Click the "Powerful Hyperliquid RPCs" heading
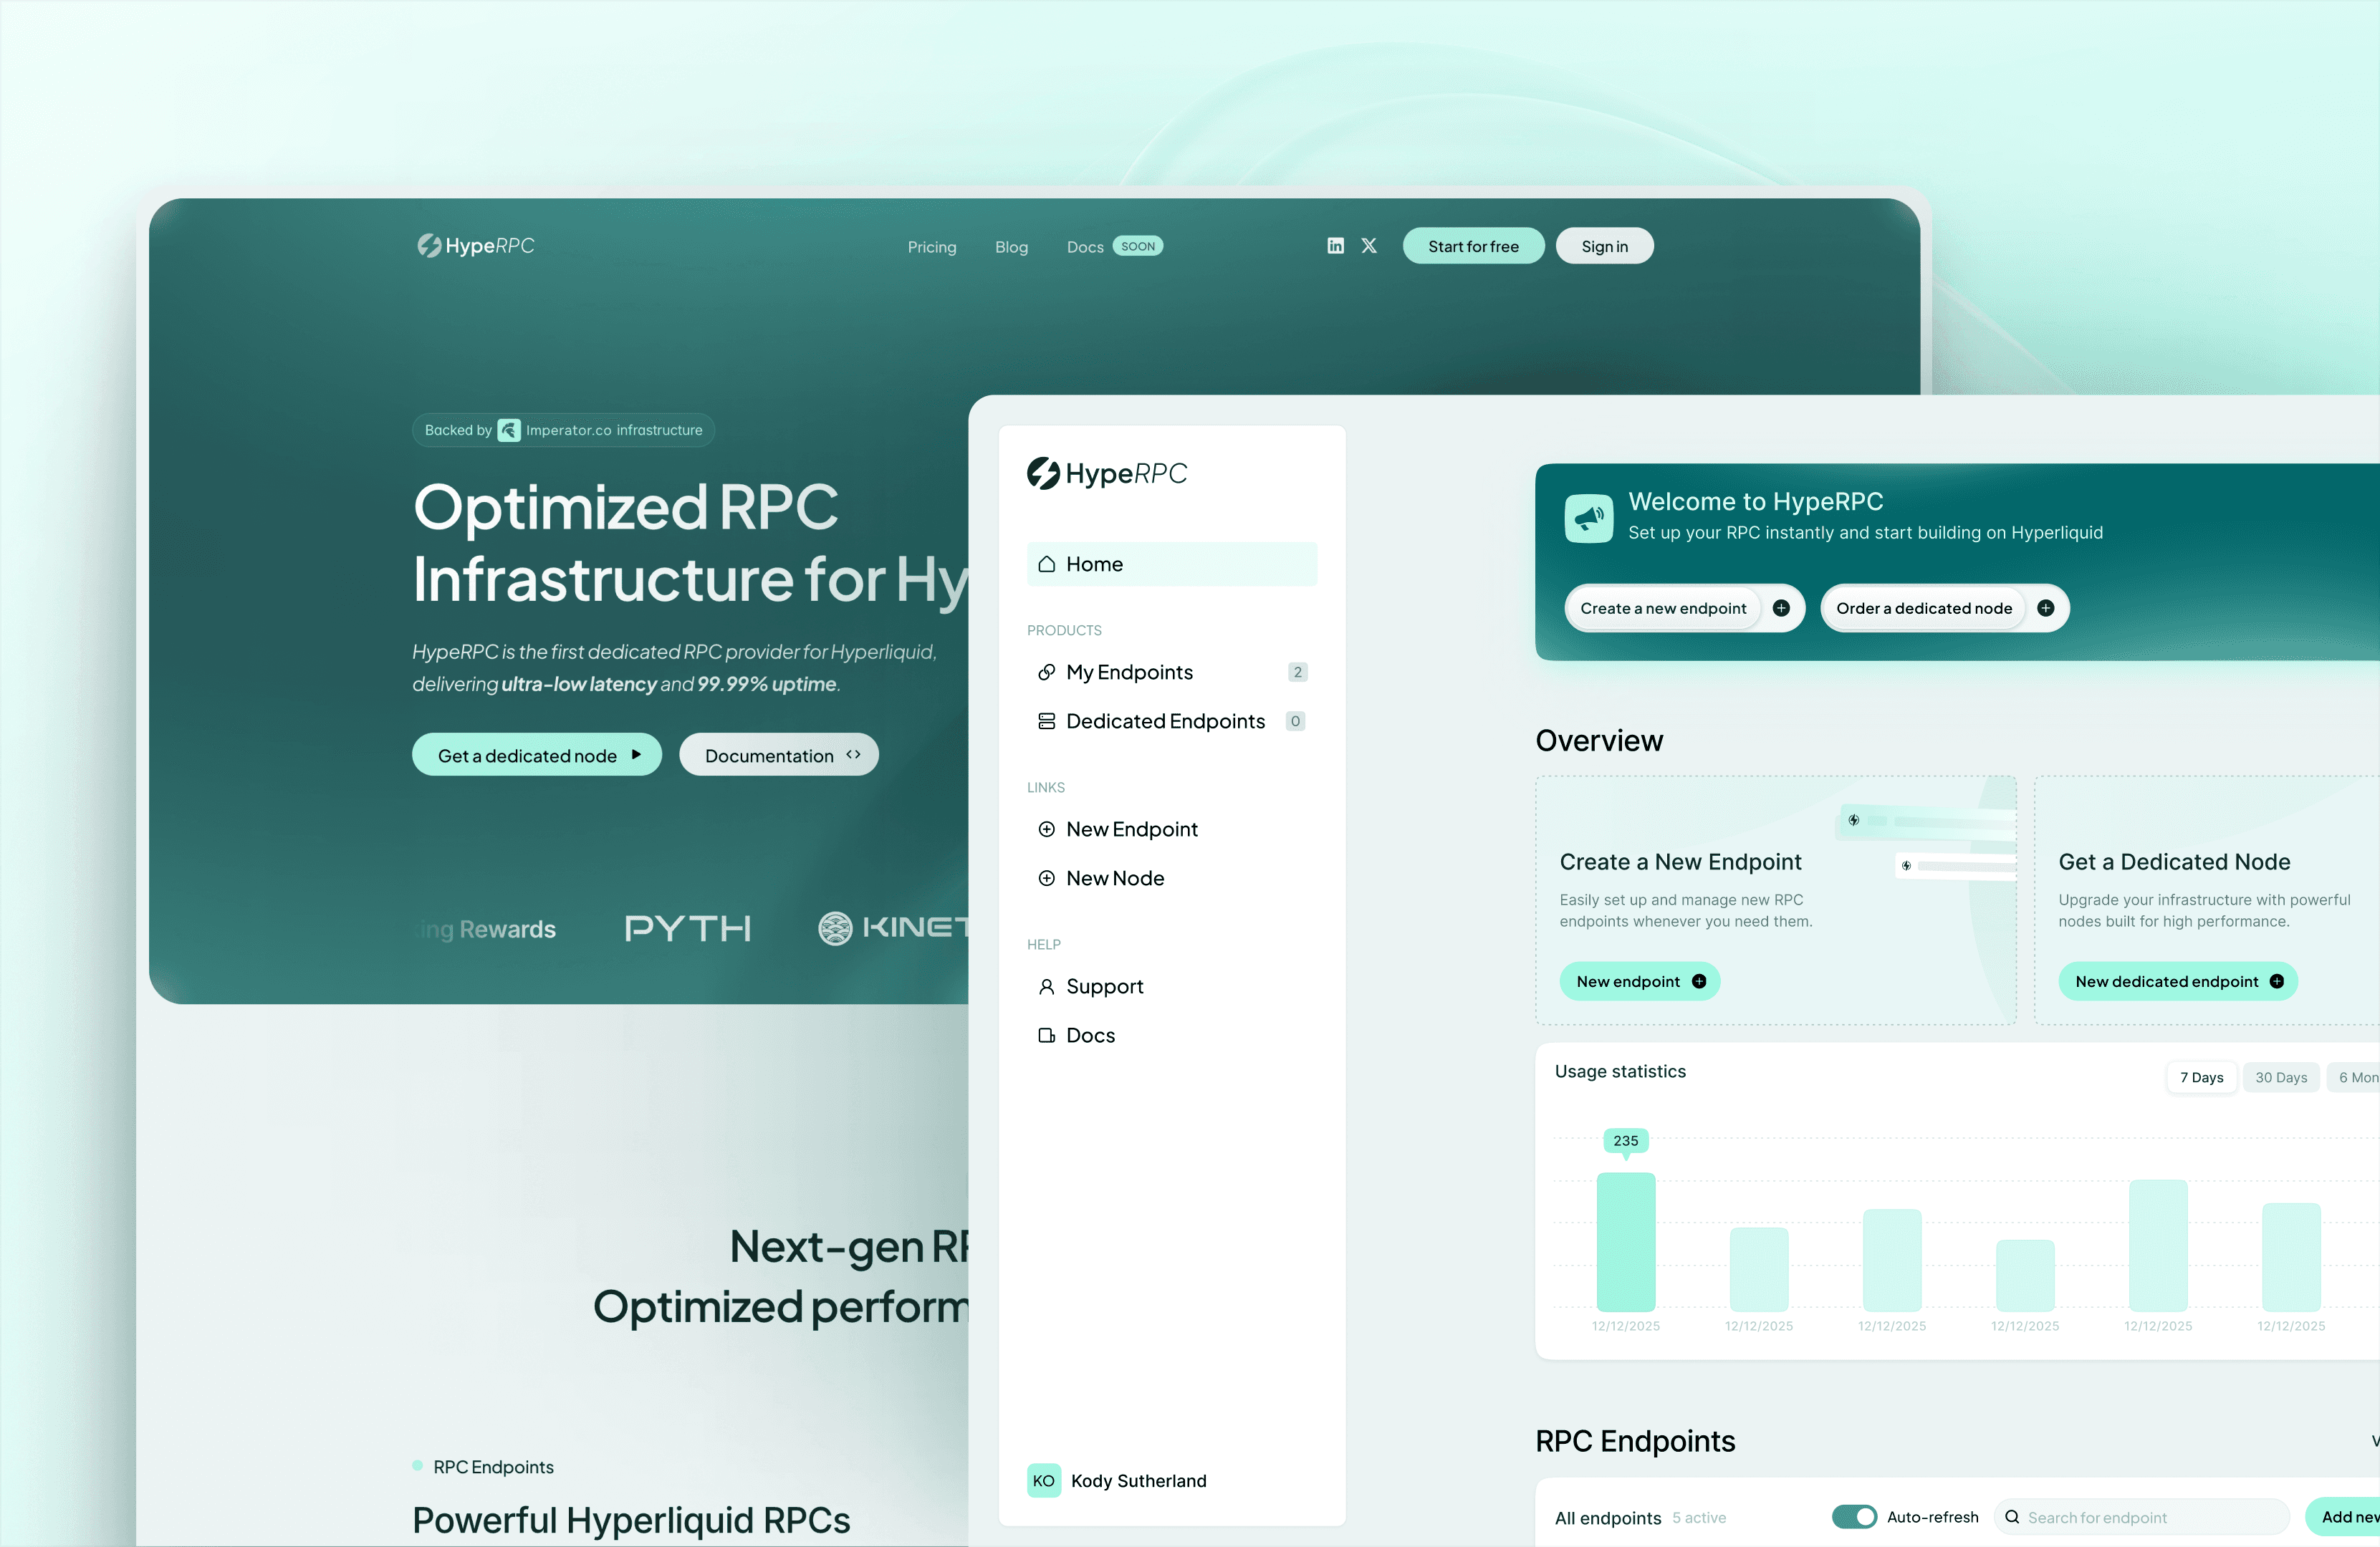The image size is (2380, 1547). [631, 1520]
